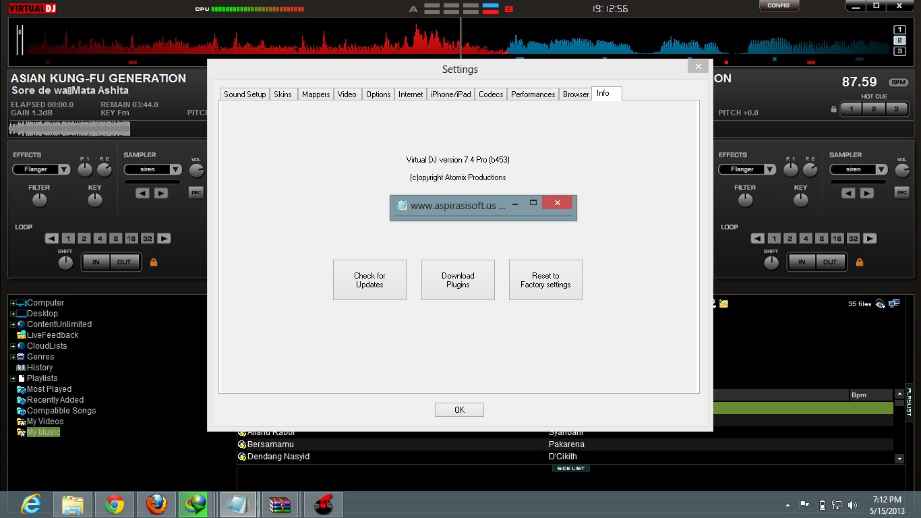
Task: Double the loop length on the left deck
Action: pos(164,238)
